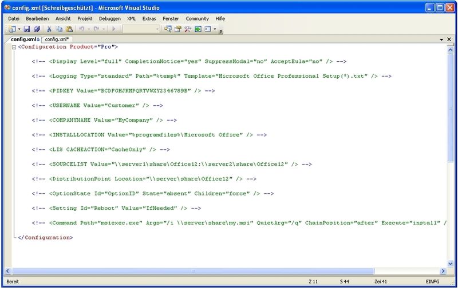Close the active document tab
The width and height of the screenshot is (458, 288).
pos(449,39)
